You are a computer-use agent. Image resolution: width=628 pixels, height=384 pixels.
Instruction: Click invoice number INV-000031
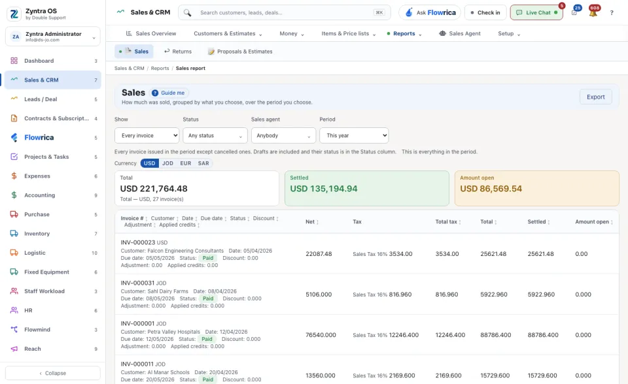point(137,283)
